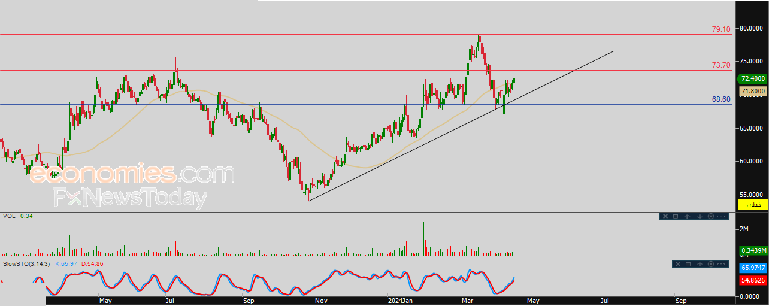The image size is (769, 306).
Task: Click the 71.8000 moving average tag
Action: coord(753,92)
